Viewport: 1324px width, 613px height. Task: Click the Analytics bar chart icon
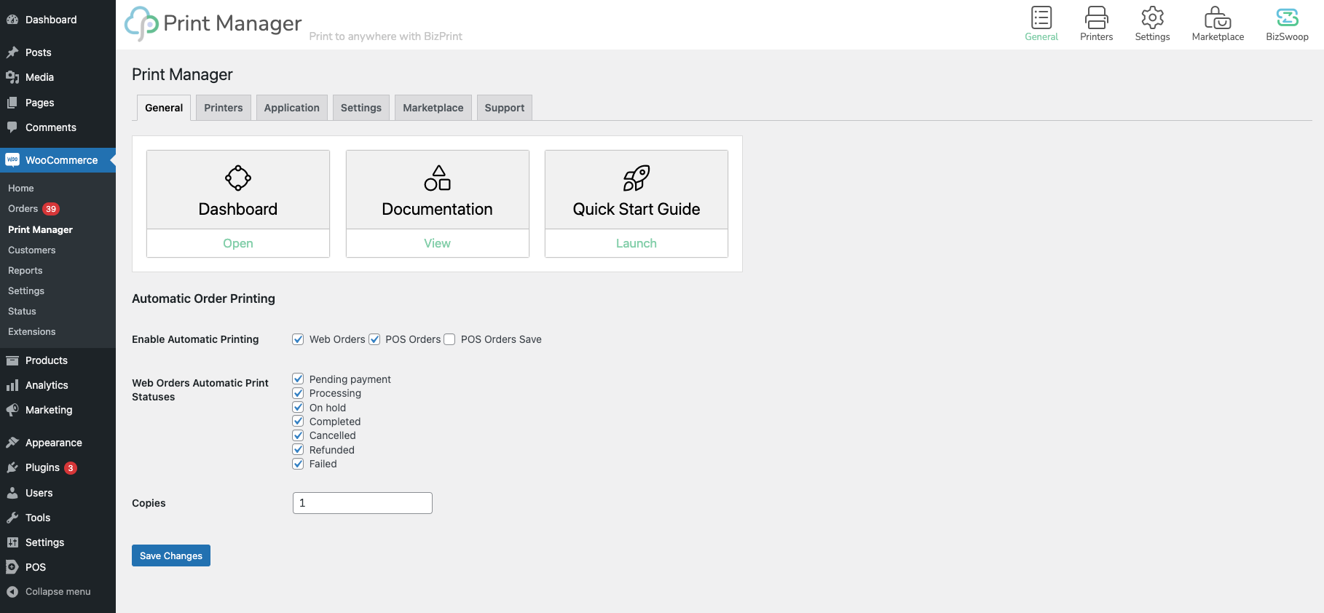[12, 385]
